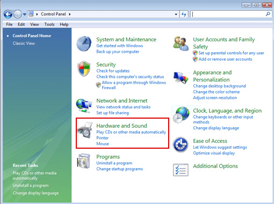Open the recent pages dropdown arrow
This screenshot has height=204, width=274.
click(25, 14)
